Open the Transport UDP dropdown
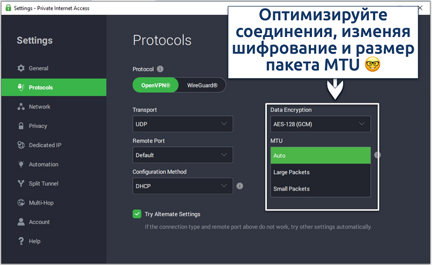The height and width of the screenshot is (265, 432). pyautogui.click(x=183, y=124)
